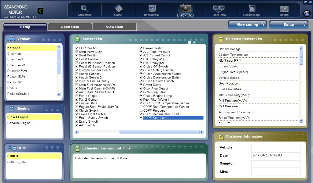Click the Selected Sensor List header icon
This screenshot has height=183, width=313.
(221, 39)
